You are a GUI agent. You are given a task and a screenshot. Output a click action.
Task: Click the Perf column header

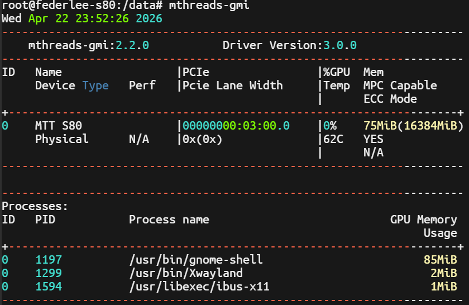[x=142, y=85]
